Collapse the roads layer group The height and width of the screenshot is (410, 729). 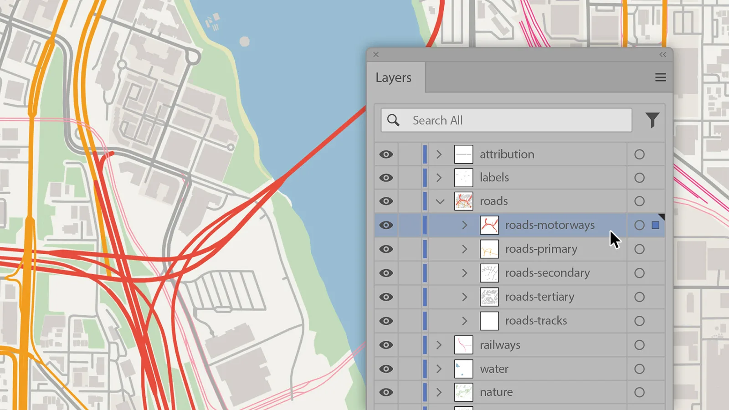click(440, 201)
